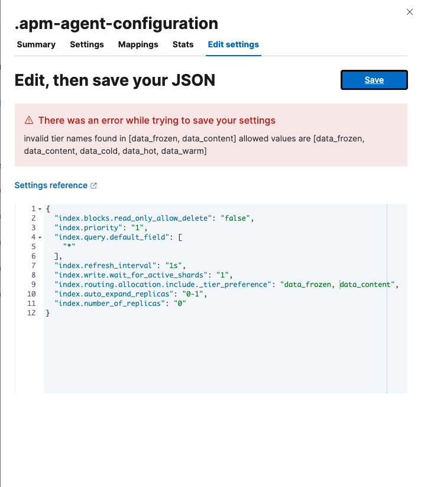Place cursor on "index.priority" key
Viewport: 421px width, 487px height.
pyautogui.click(x=89, y=228)
